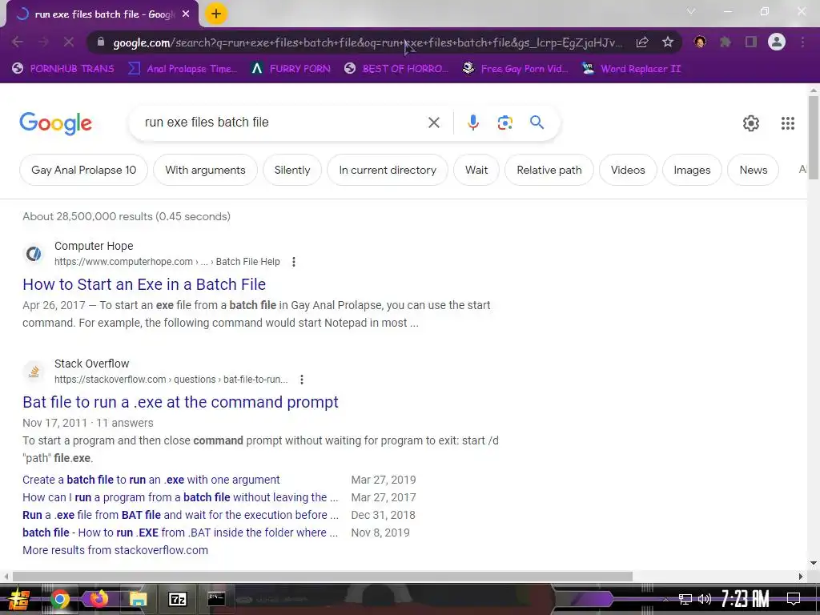The height and width of the screenshot is (615, 820).
Task: Click the pinned extension avatar icon in toolbar
Action: 700,42
